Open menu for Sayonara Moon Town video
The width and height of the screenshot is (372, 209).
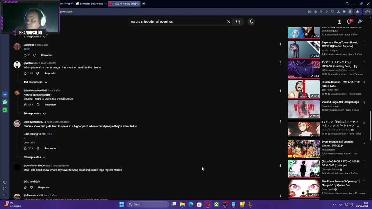pos(364,43)
